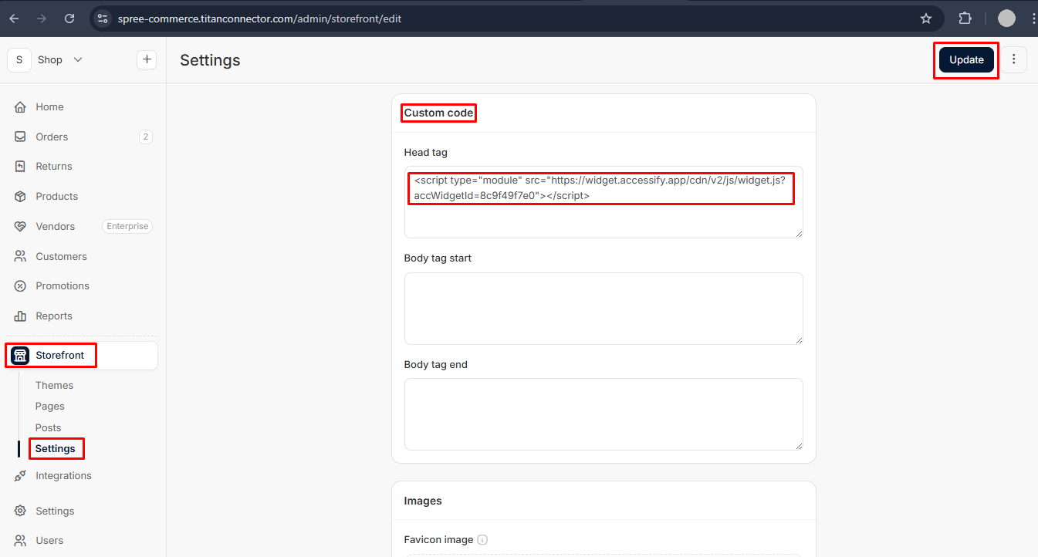Viewport: 1038px width, 557px height.
Task: View Reports via the chart icon
Action: pyautogui.click(x=21, y=316)
